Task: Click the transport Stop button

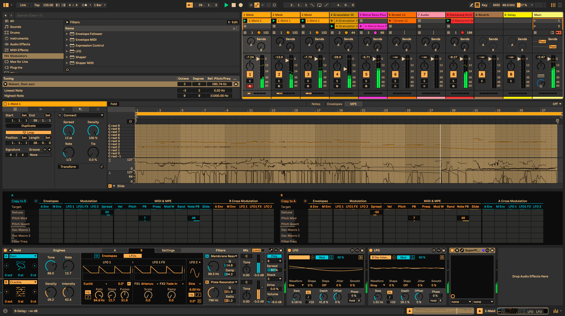Action: 234,5
